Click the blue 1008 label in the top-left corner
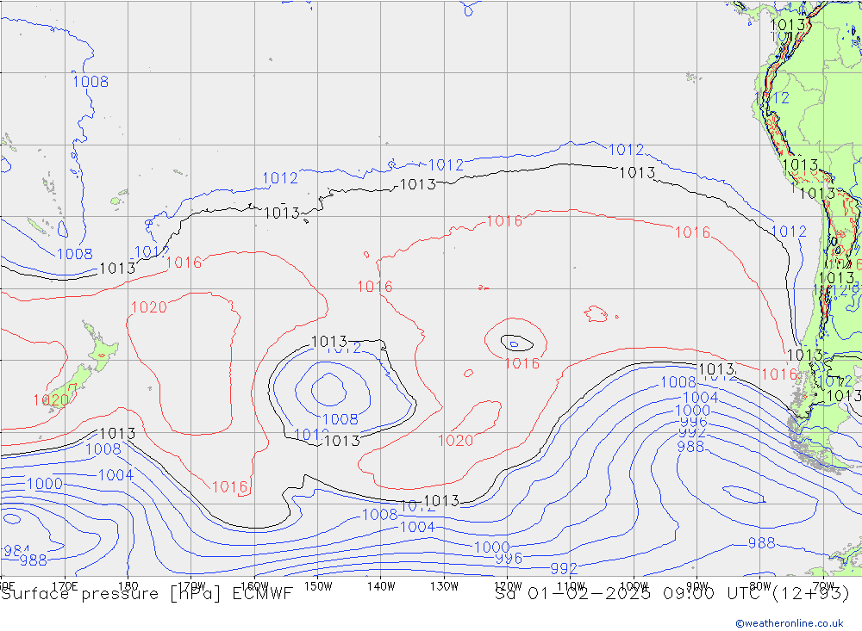 pyautogui.click(x=90, y=82)
